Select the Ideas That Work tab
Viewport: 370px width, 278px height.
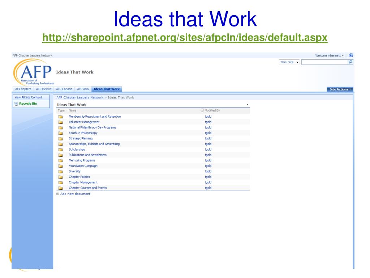coord(107,89)
